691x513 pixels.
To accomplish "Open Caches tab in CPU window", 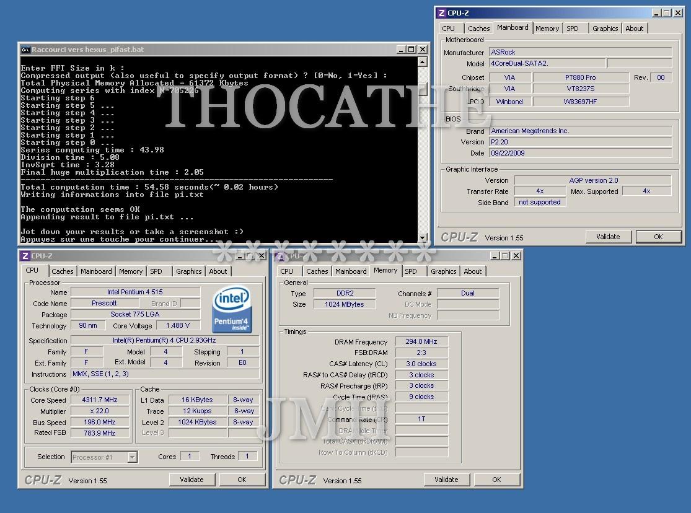I will [x=62, y=271].
